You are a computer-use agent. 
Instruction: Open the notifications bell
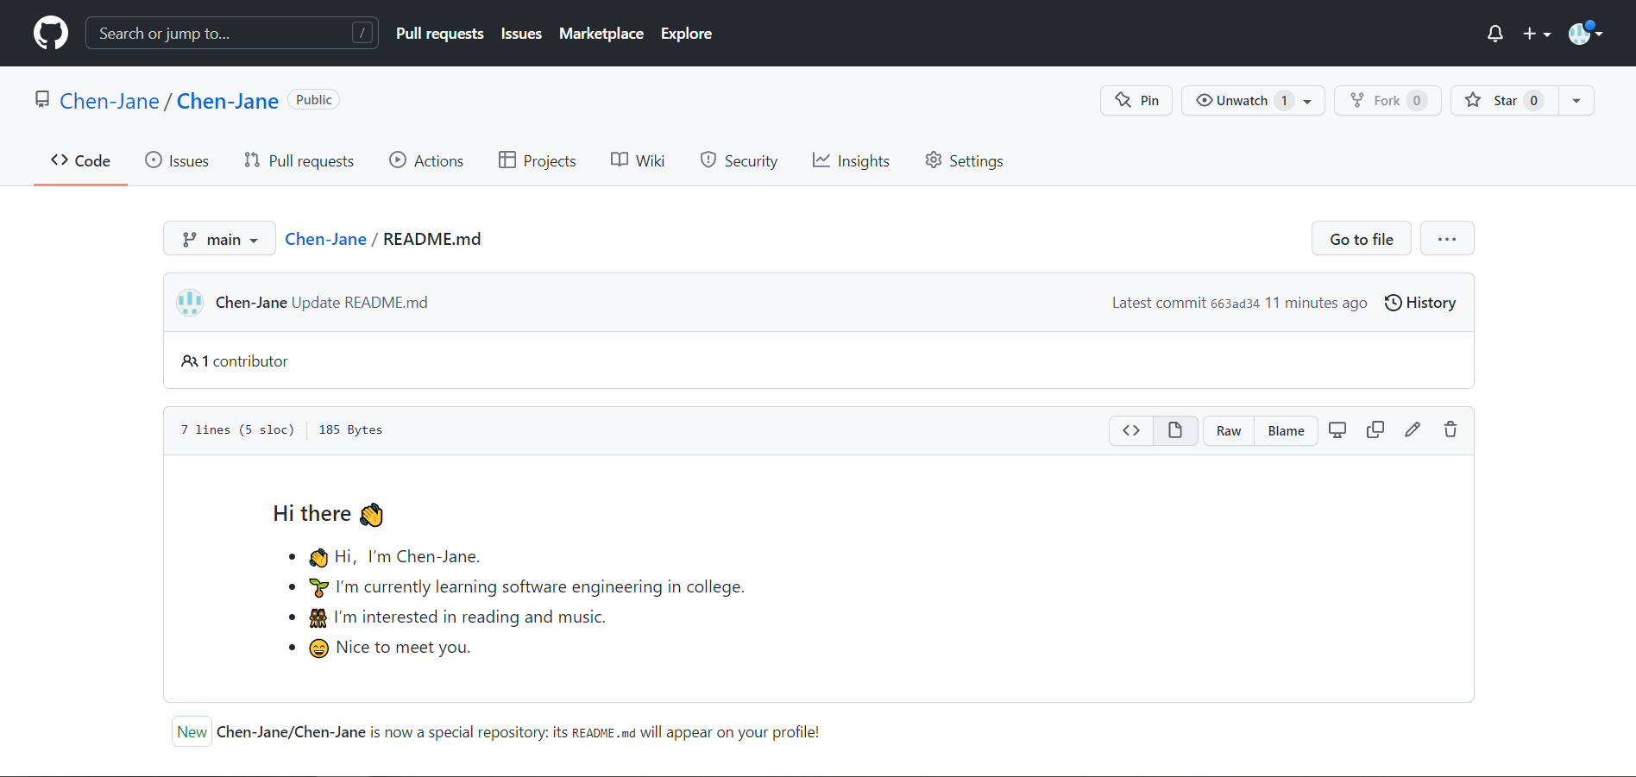click(x=1495, y=34)
